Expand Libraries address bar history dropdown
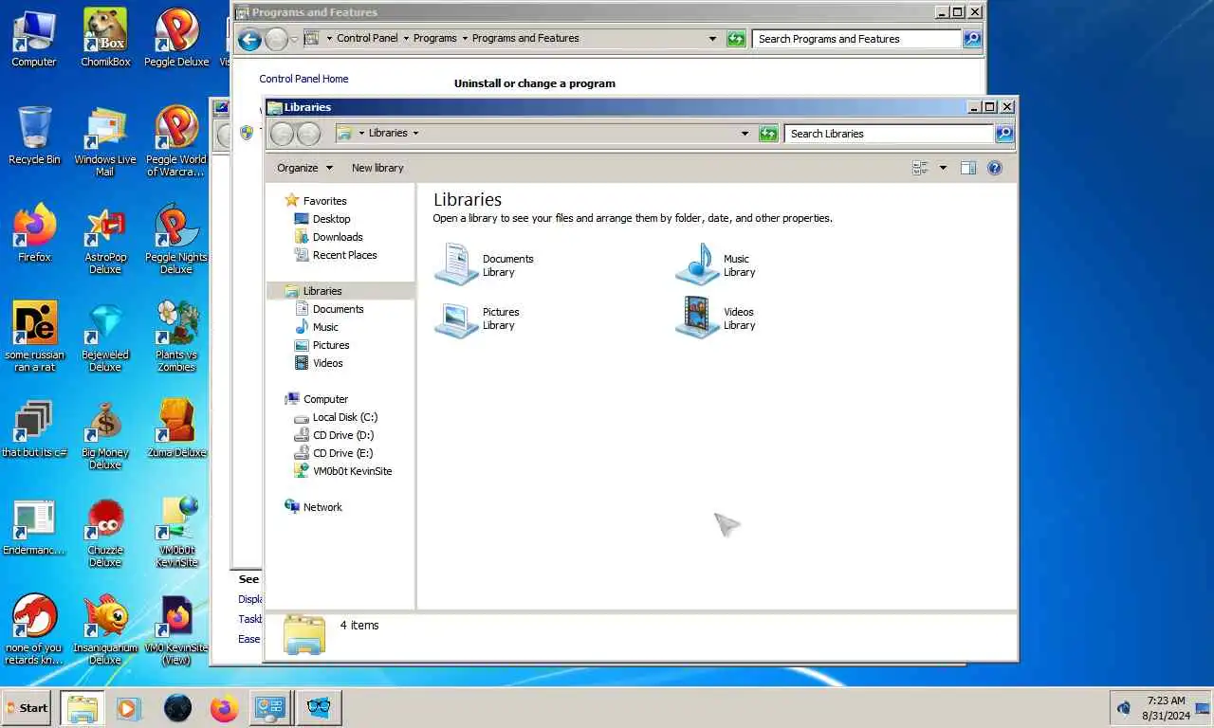1214x728 pixels. click(745, 134)
